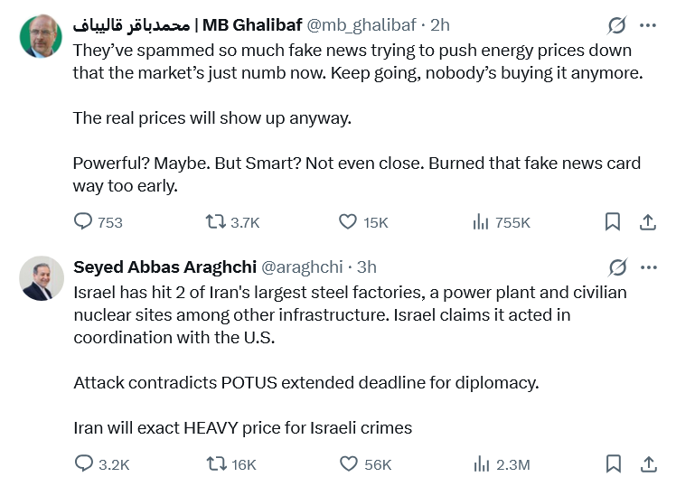The height and width of the screenshot is (477, 676).
Task: Like the Ghalibaf tweet
Action: coord(348,221)
